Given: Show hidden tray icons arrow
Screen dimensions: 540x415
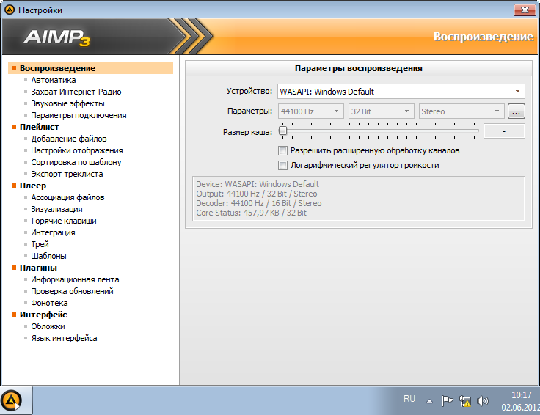Looking at the screenshot, I should pos(429,401).
